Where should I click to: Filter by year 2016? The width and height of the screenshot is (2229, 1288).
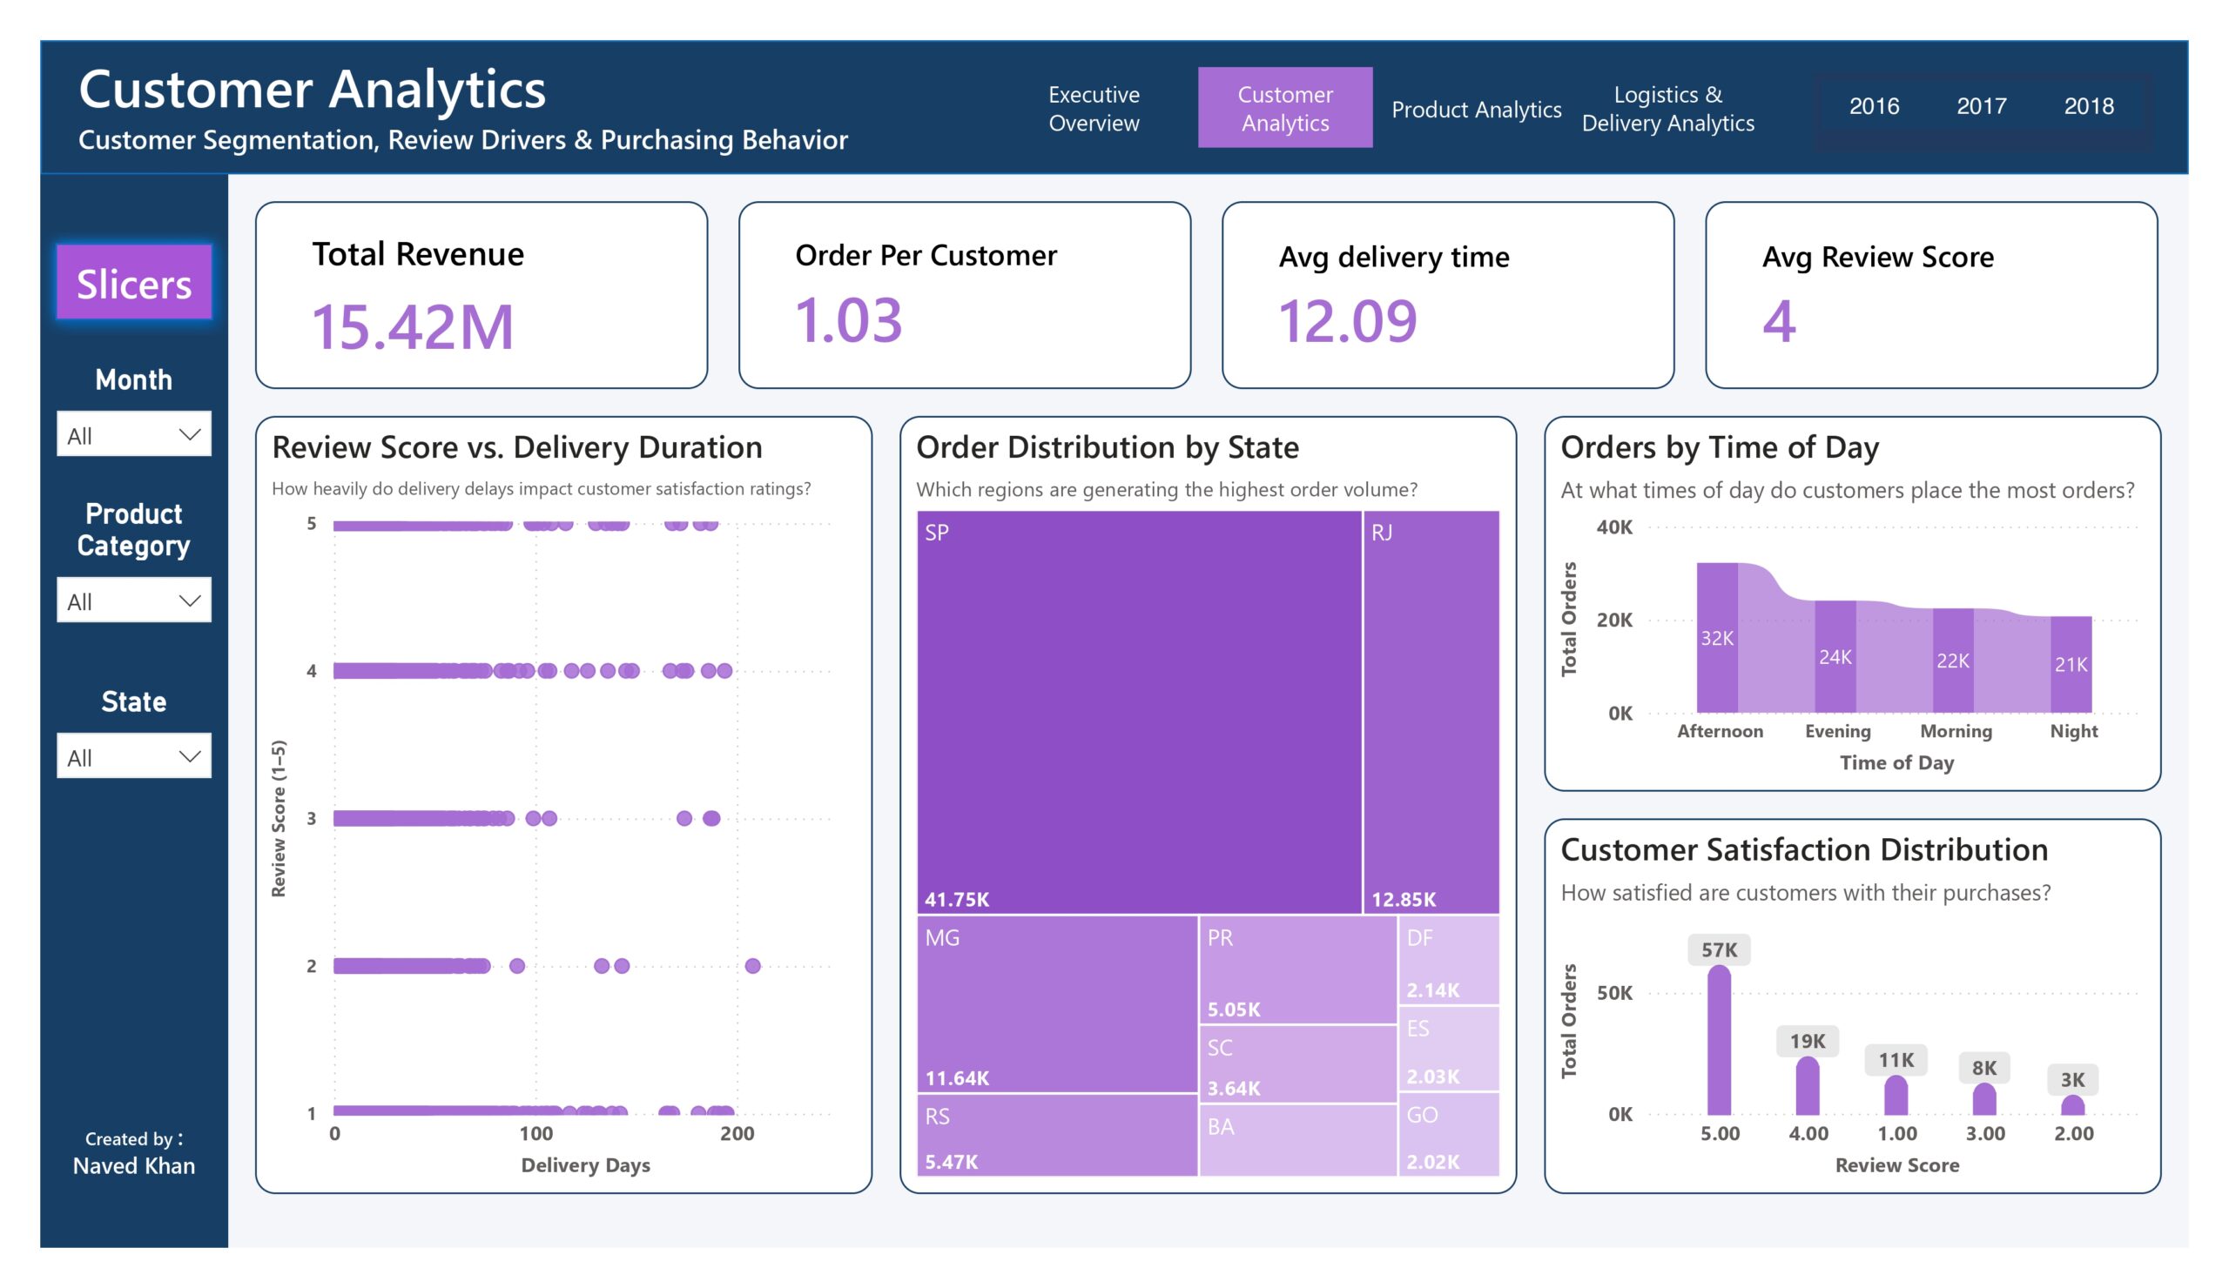(x=1874, y=106)
